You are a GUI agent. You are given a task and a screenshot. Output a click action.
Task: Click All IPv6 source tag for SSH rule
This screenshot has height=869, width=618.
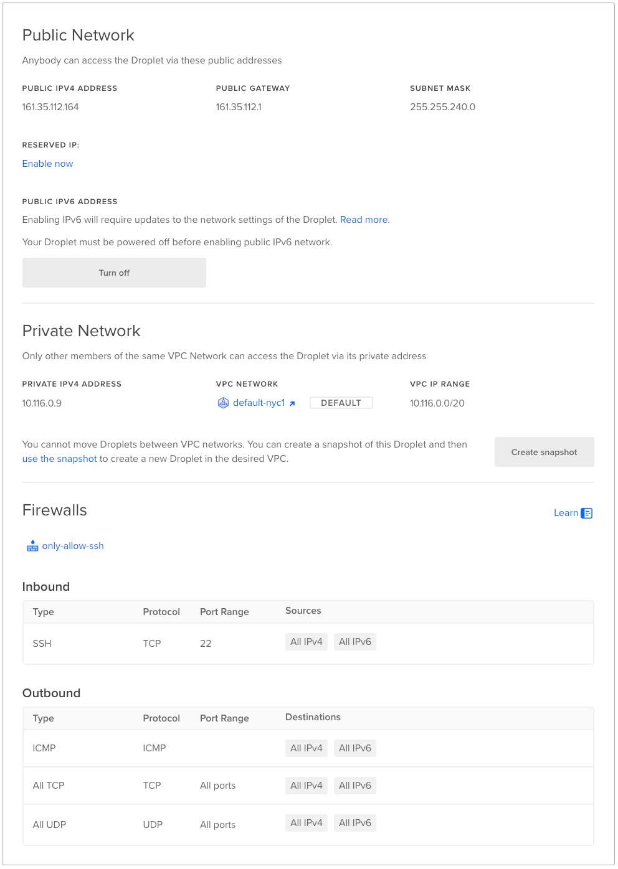[355, 642]
